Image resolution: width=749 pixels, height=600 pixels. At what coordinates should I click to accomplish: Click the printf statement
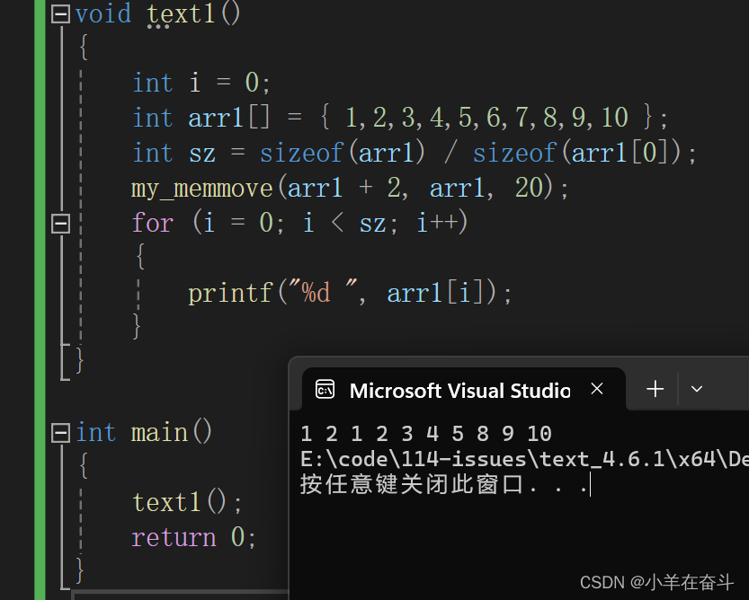[350, 292]
